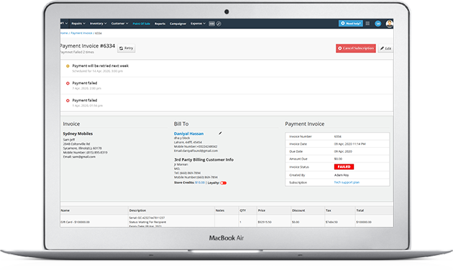Viewport: 453px width, 270px height.
Task: Open the Repairs dropdown menu
Action: [x=78, y=24]
